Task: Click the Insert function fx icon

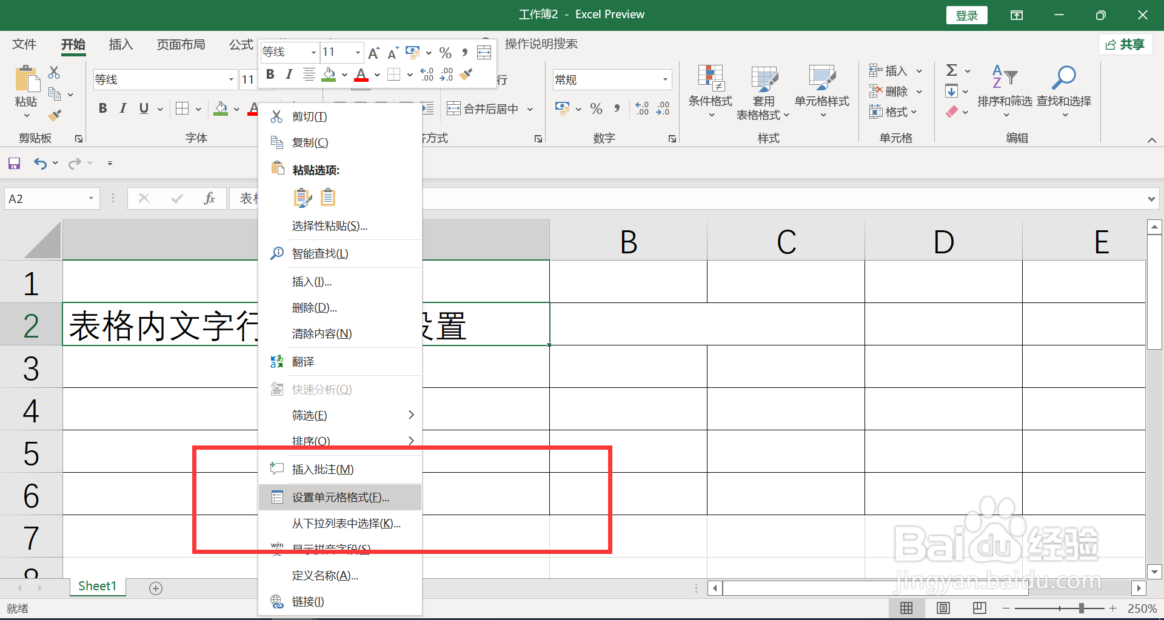Action: 209,198
